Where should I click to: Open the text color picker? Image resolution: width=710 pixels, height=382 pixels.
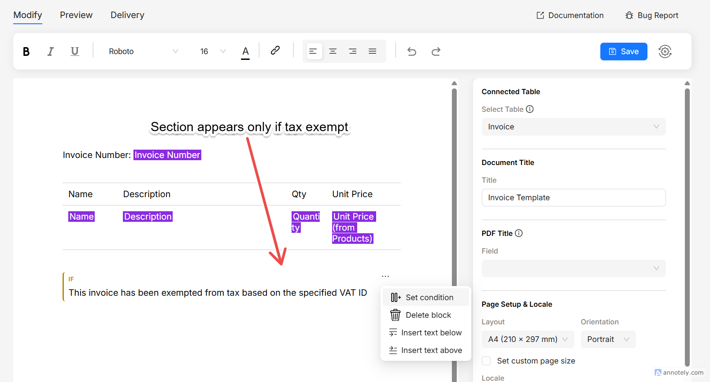pyautogui.click(x=245, y=52)
